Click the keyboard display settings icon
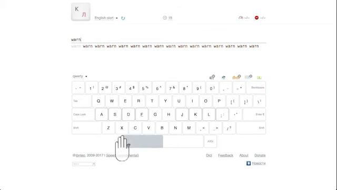The height and width of the screenshot is (190, 337). point(249,77)
